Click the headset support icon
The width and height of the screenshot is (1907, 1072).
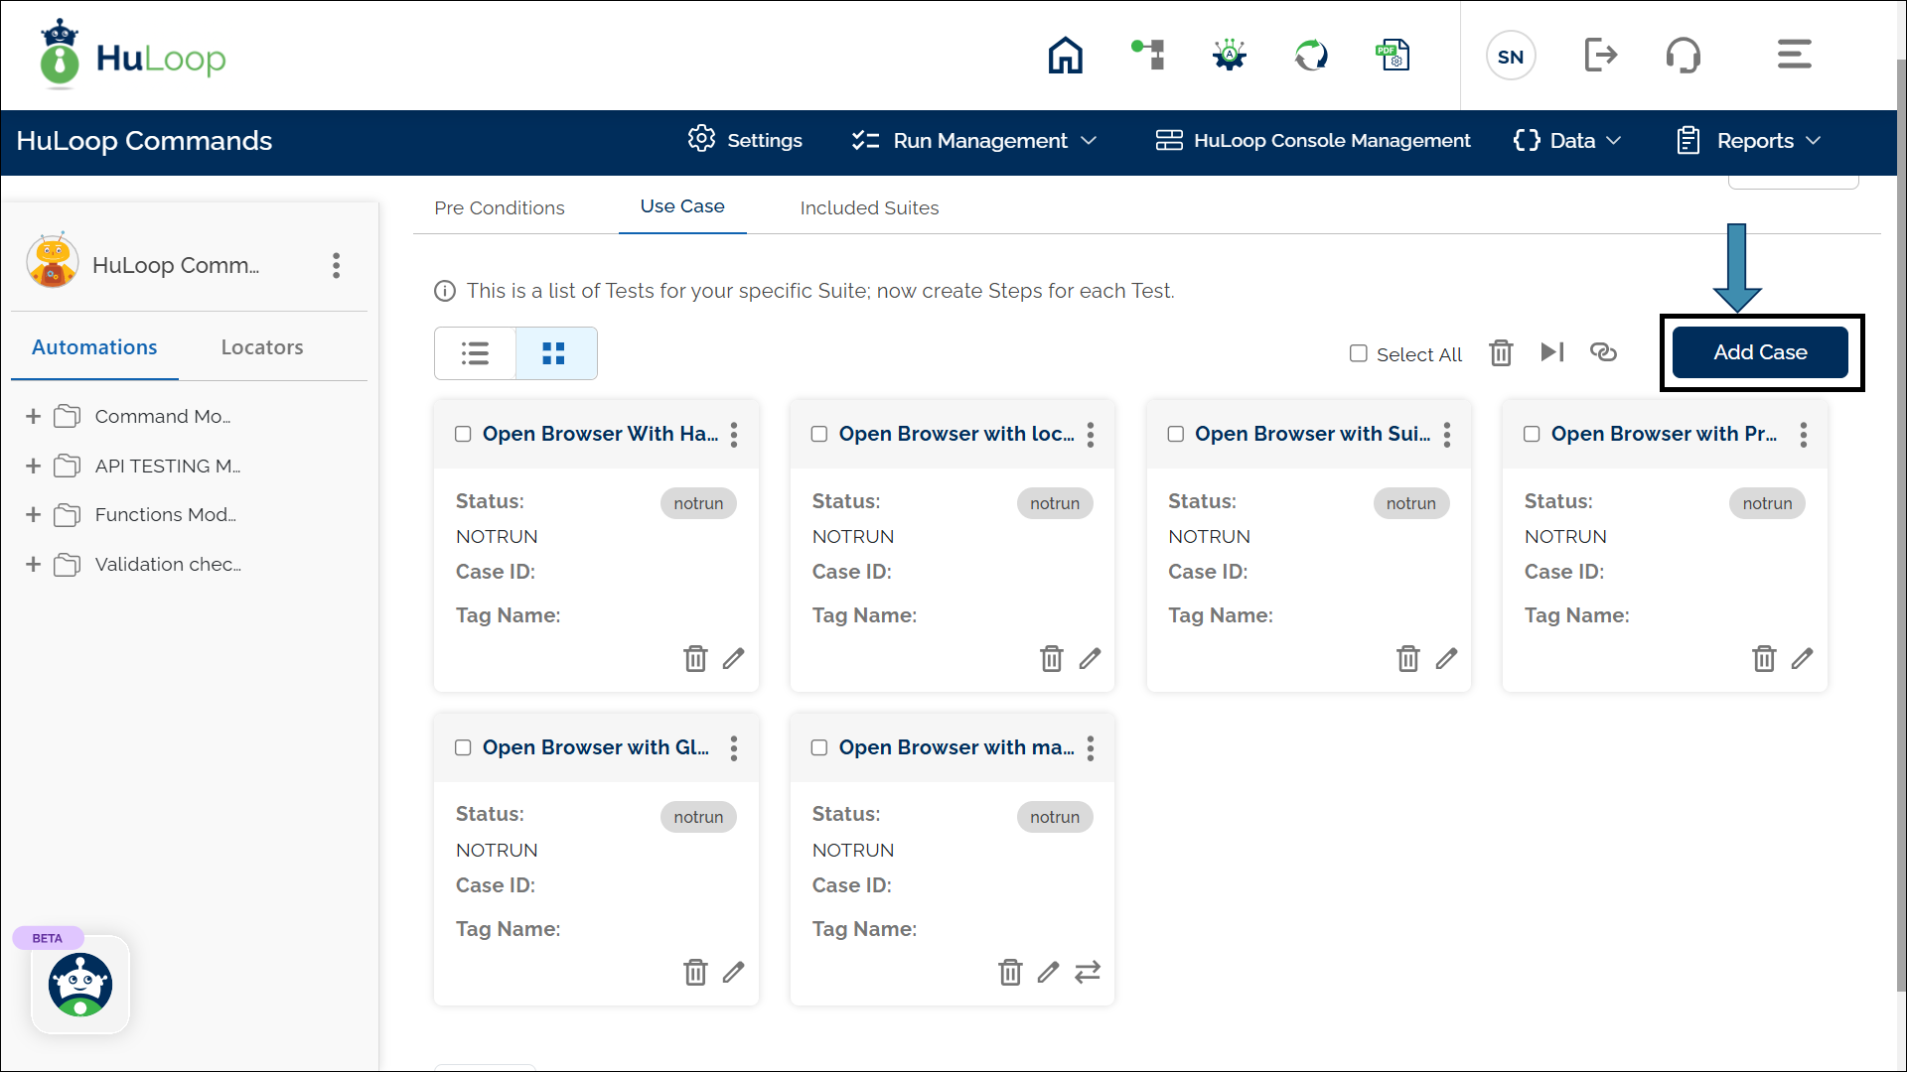coord(1683,56)
